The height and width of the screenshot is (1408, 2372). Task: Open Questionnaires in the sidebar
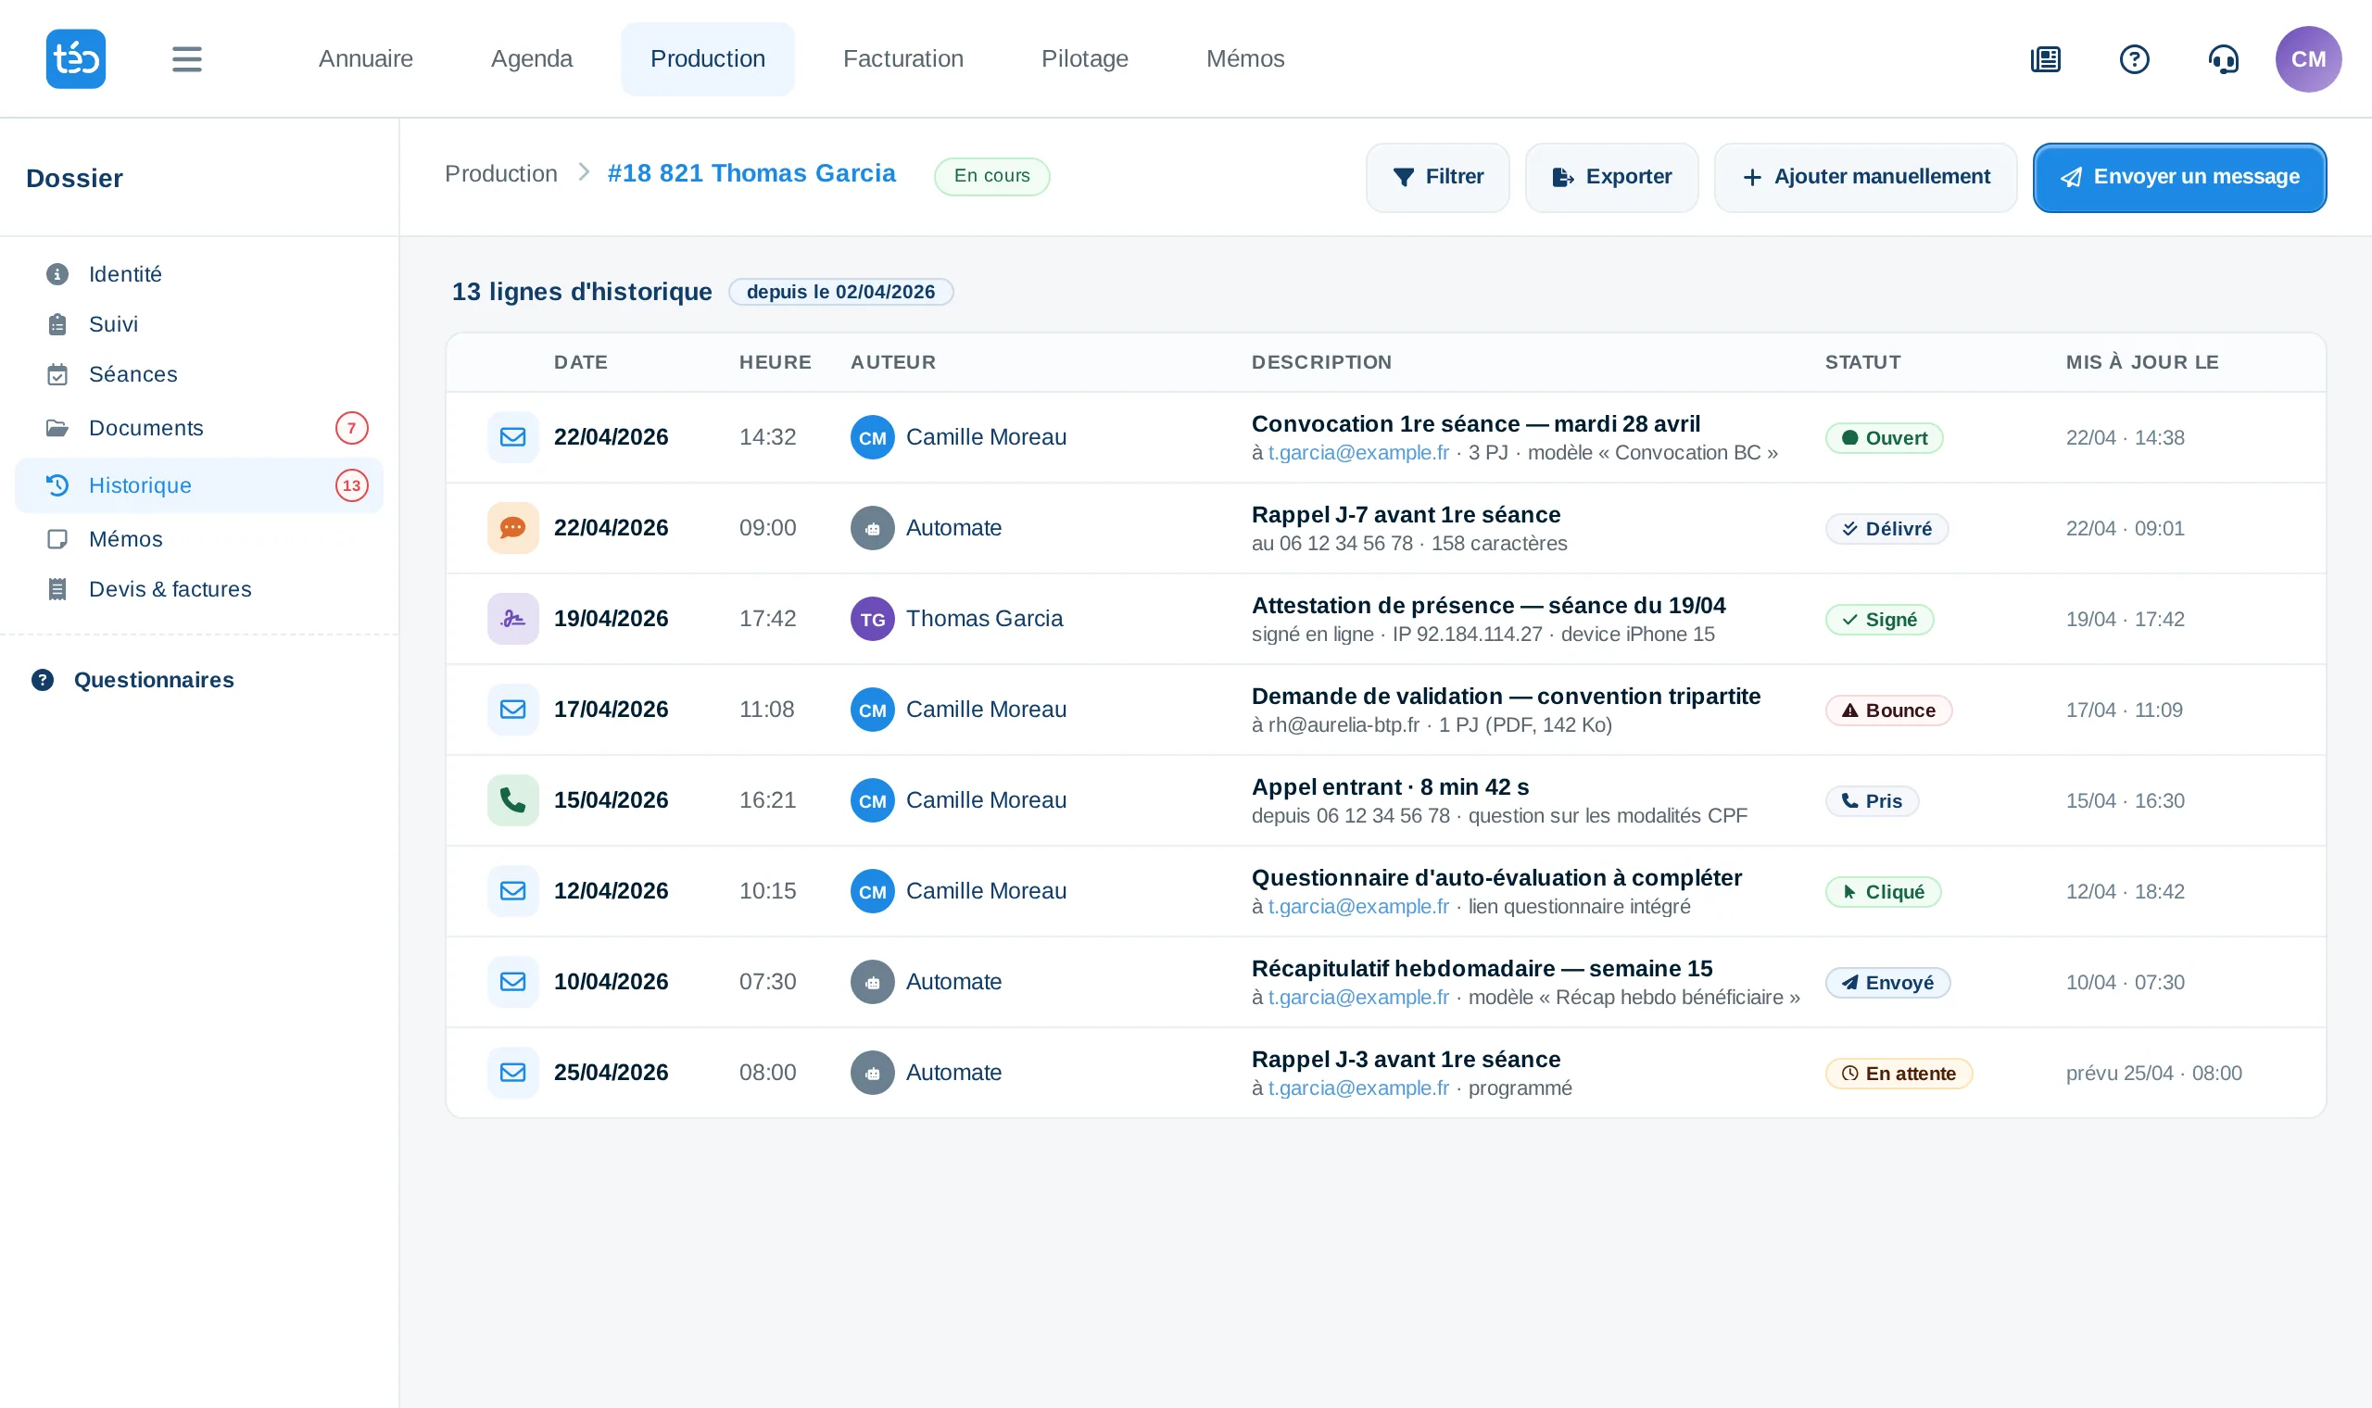pos(132,680)
